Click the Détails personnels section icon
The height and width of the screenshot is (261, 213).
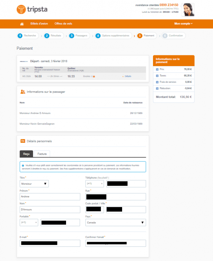pyautogui.click(x=23, y=141)
